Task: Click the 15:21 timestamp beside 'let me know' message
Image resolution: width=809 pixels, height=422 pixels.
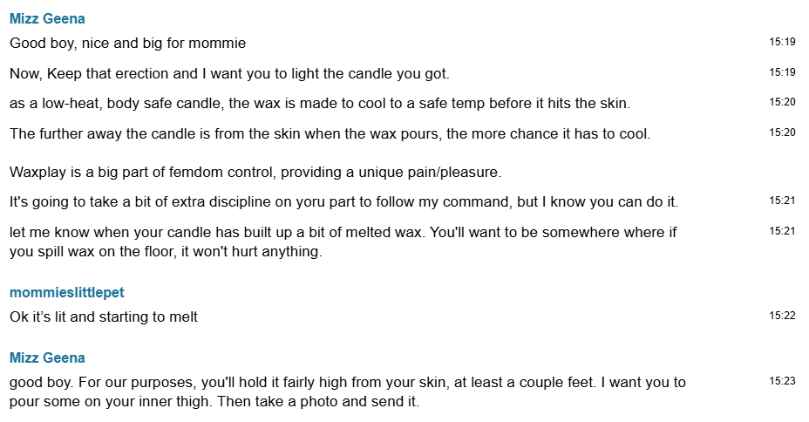Action: pos(782,231)
